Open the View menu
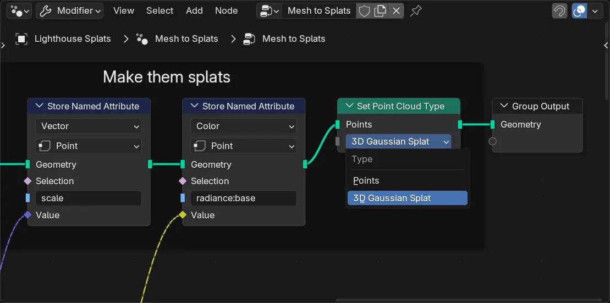The height and width of the screenshot is (303, 610). click(124, 11)
